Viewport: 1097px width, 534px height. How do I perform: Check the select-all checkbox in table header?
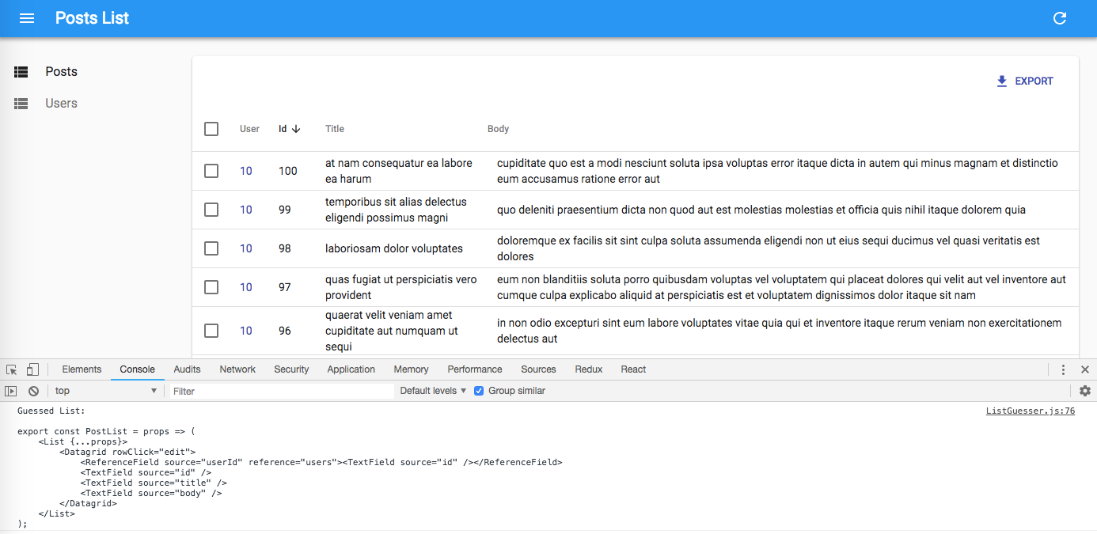[x=211, y=129]
